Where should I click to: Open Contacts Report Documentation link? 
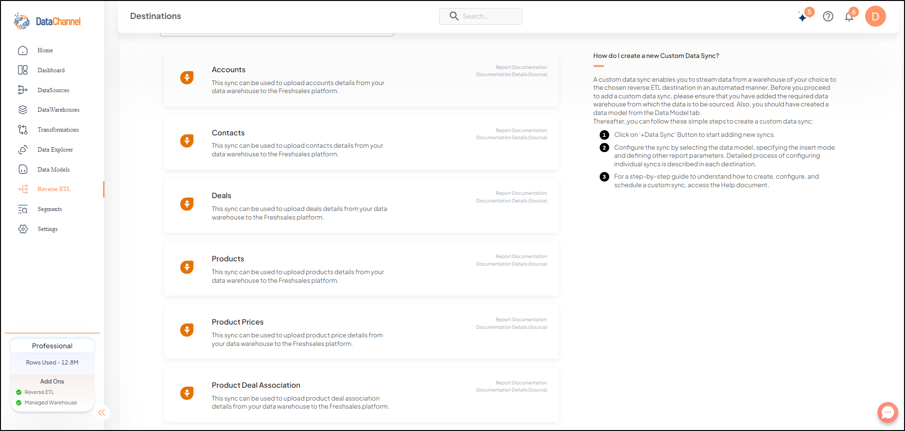521,131
